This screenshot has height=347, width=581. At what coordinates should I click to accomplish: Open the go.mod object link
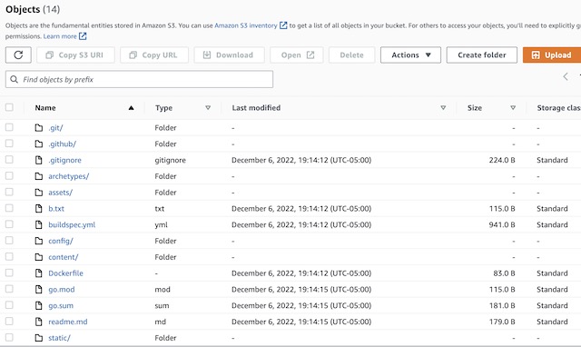point(62,289)
